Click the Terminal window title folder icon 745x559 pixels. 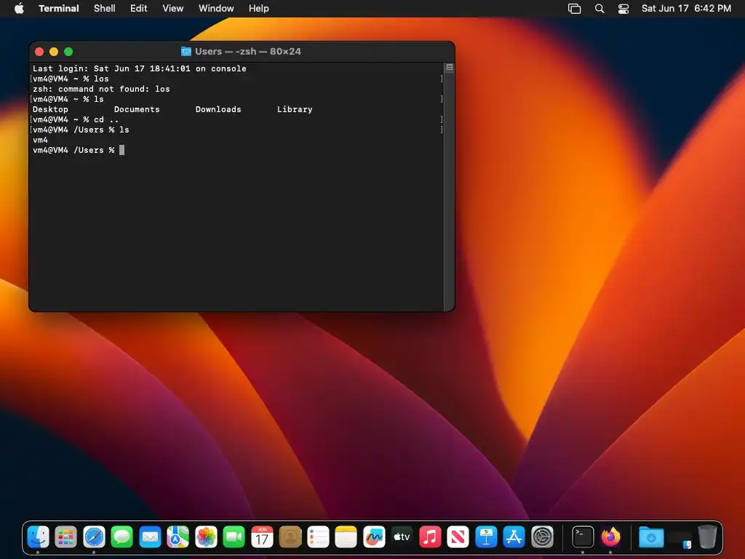click(186, 52)
